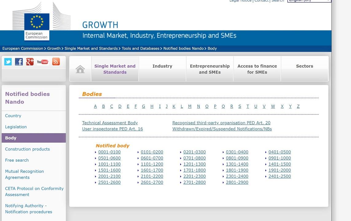Open Recognised third-party organisation PED Art. 20
The height and width of the screenshot is (221, 351).
point(221,123)
